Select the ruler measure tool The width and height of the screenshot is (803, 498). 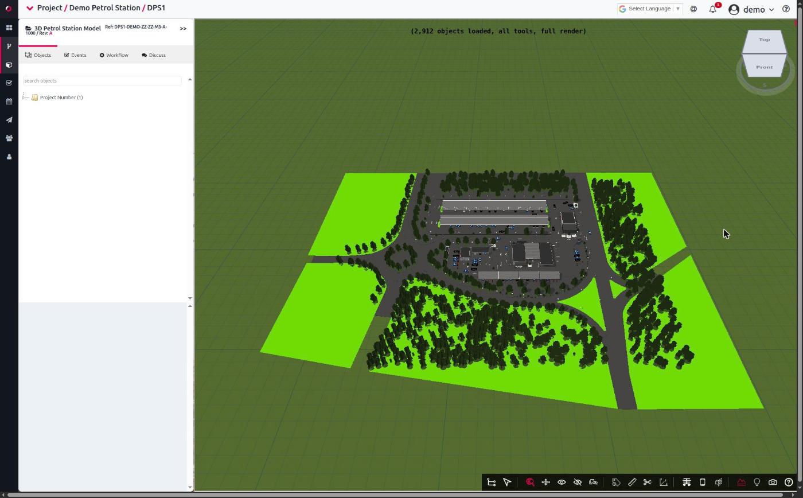click(632, 483)
